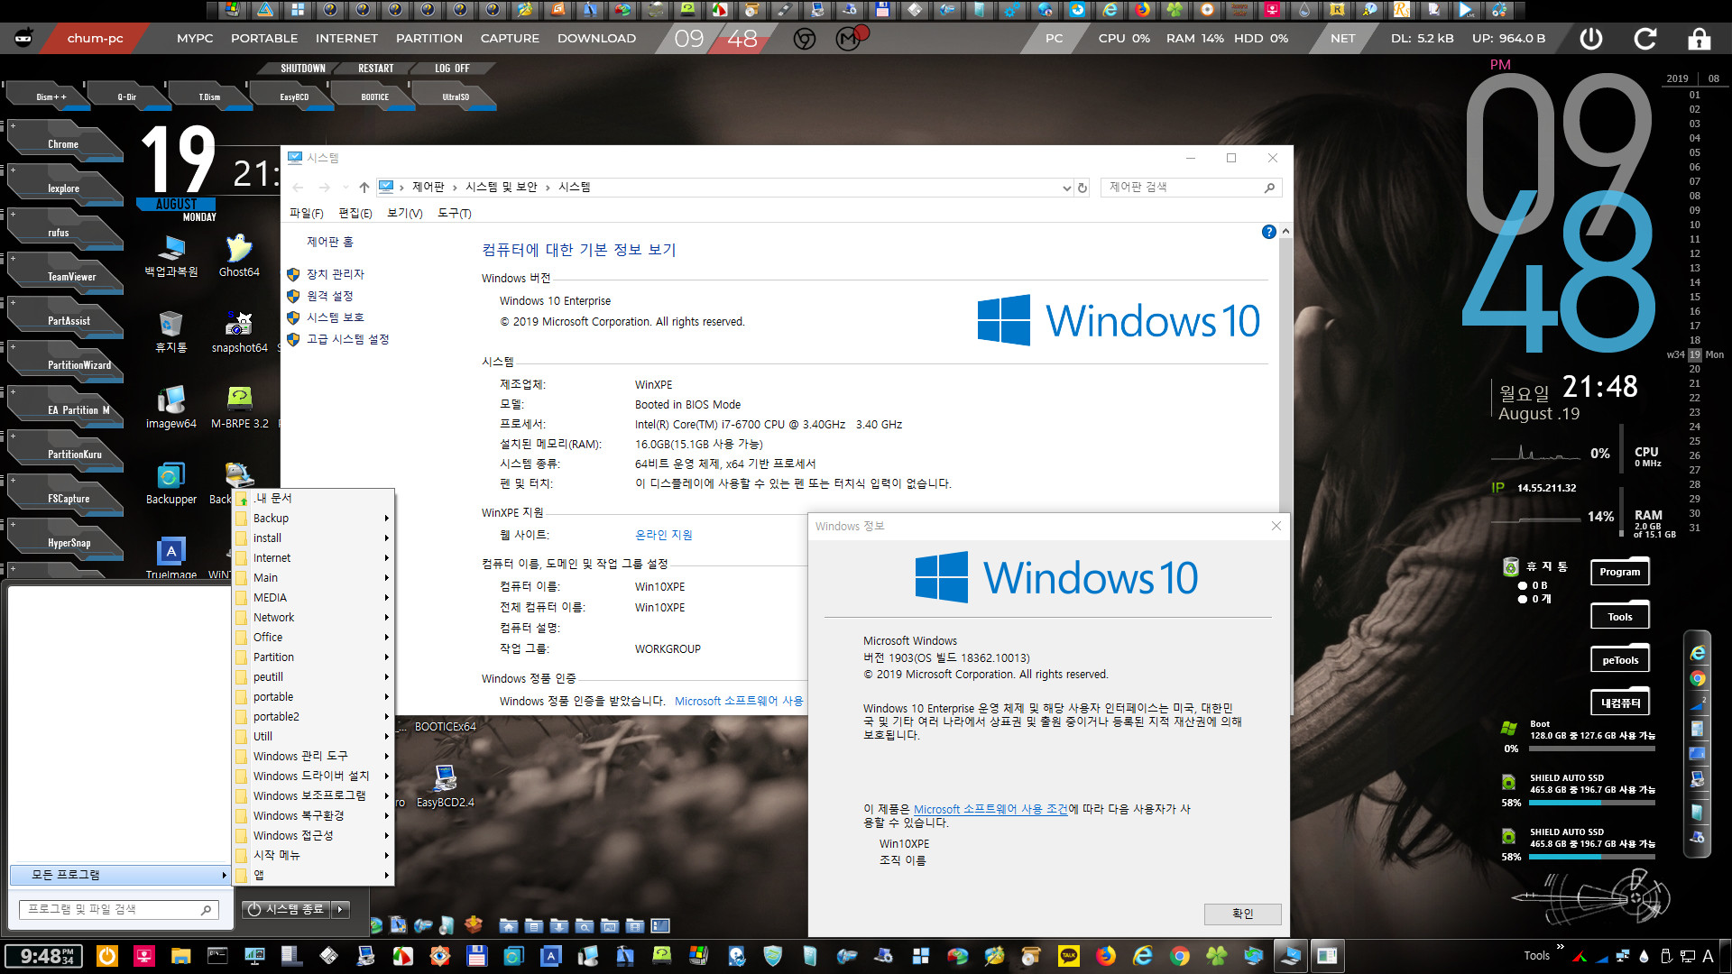
Task: Click the 시스템 종료 button
Action: point(286,910)
